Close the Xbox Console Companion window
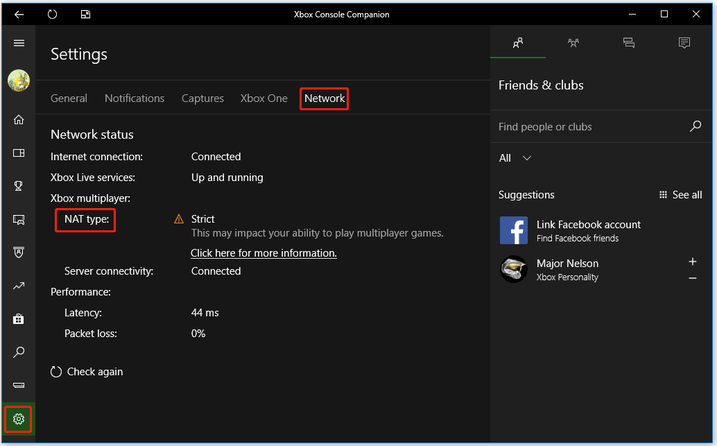This screenshot has height=446, width=717. tap(696, 15)
